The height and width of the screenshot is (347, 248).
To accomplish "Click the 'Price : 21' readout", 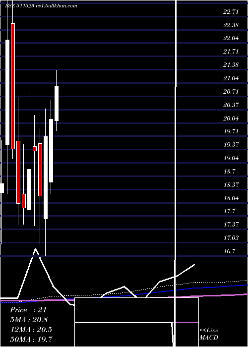I will click(x=28, y=310).
